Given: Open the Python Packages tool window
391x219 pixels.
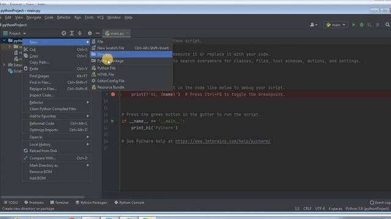Looking at the screenshot, I should coord(91,203).
